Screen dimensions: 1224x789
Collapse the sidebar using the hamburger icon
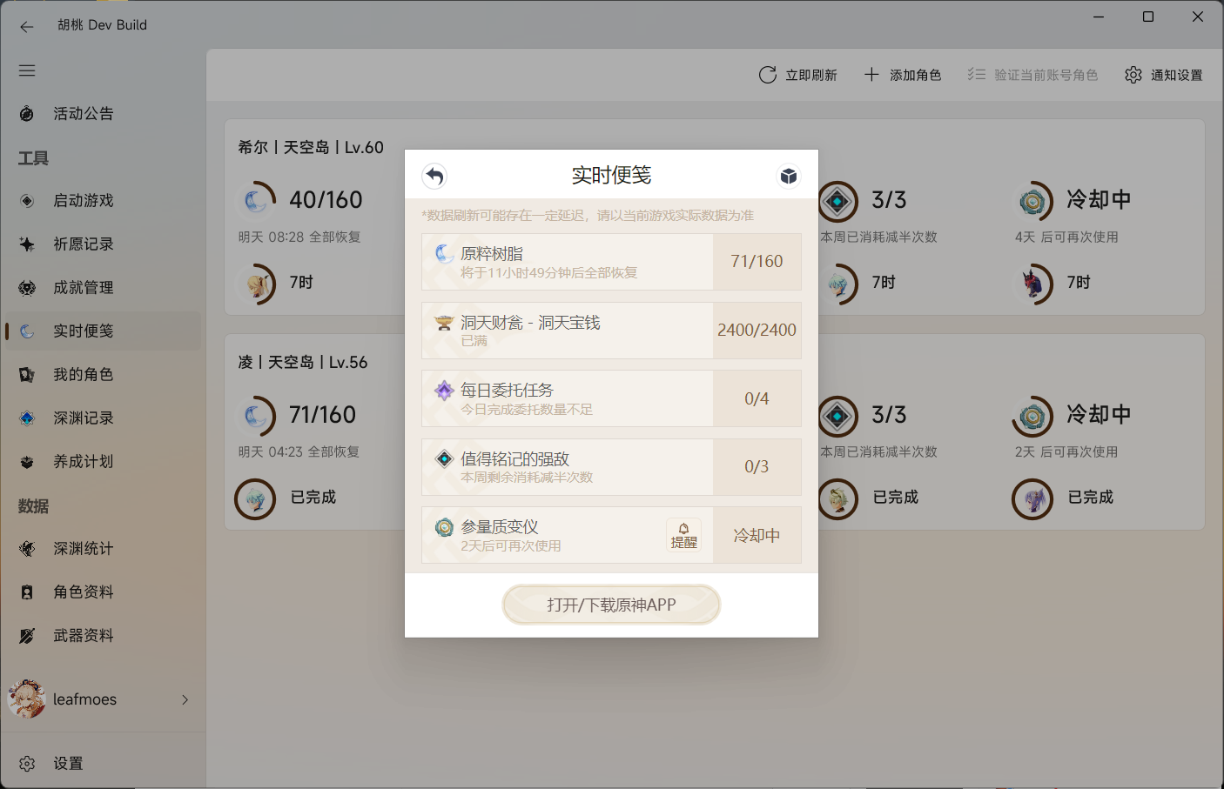pyautogui.click(x=27, y=70)
